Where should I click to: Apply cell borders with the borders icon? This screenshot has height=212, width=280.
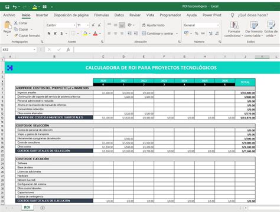(x=73, y=34)
